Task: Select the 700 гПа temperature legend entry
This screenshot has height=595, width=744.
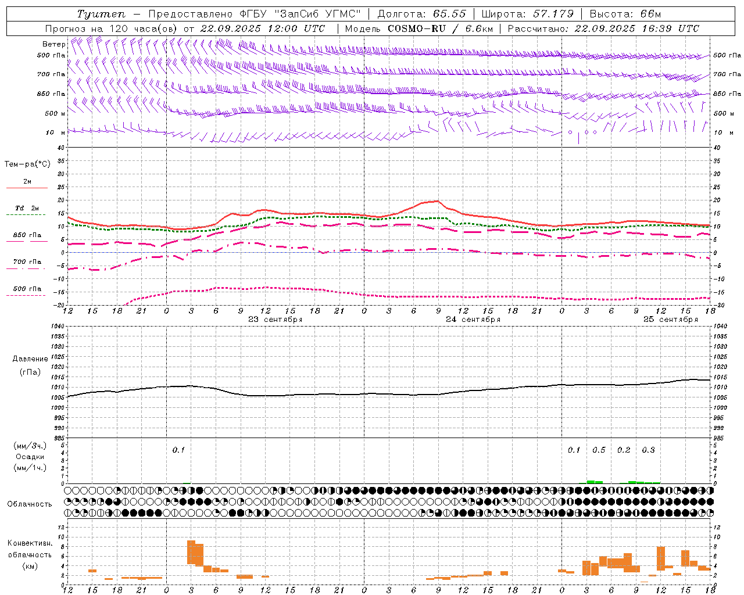Action: click(27, 262)
